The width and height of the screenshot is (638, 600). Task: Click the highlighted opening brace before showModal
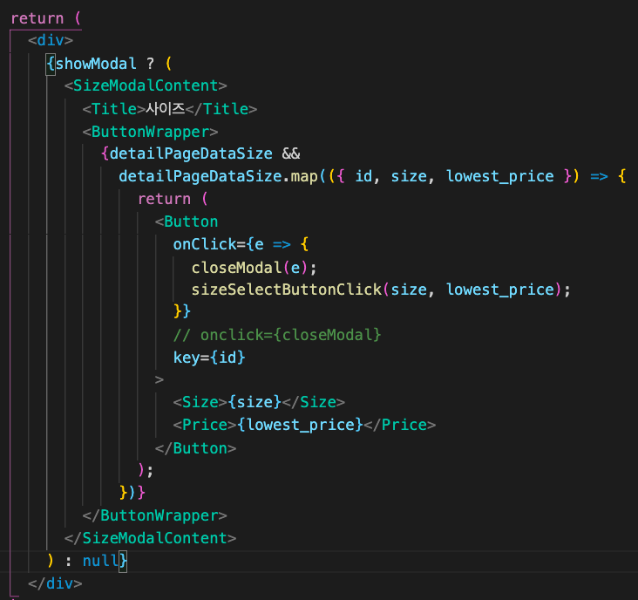(51, 65)
